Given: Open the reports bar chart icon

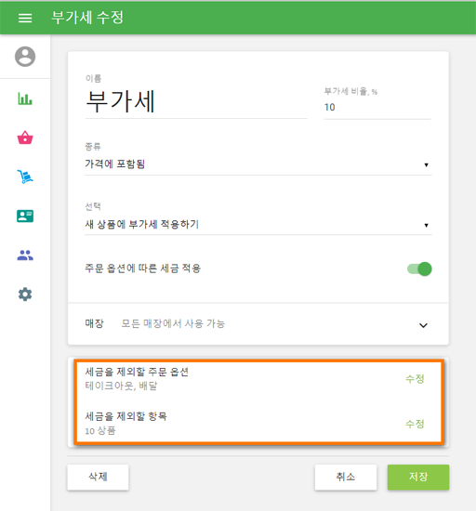Looking at the screenshot, I should [25, 98].
